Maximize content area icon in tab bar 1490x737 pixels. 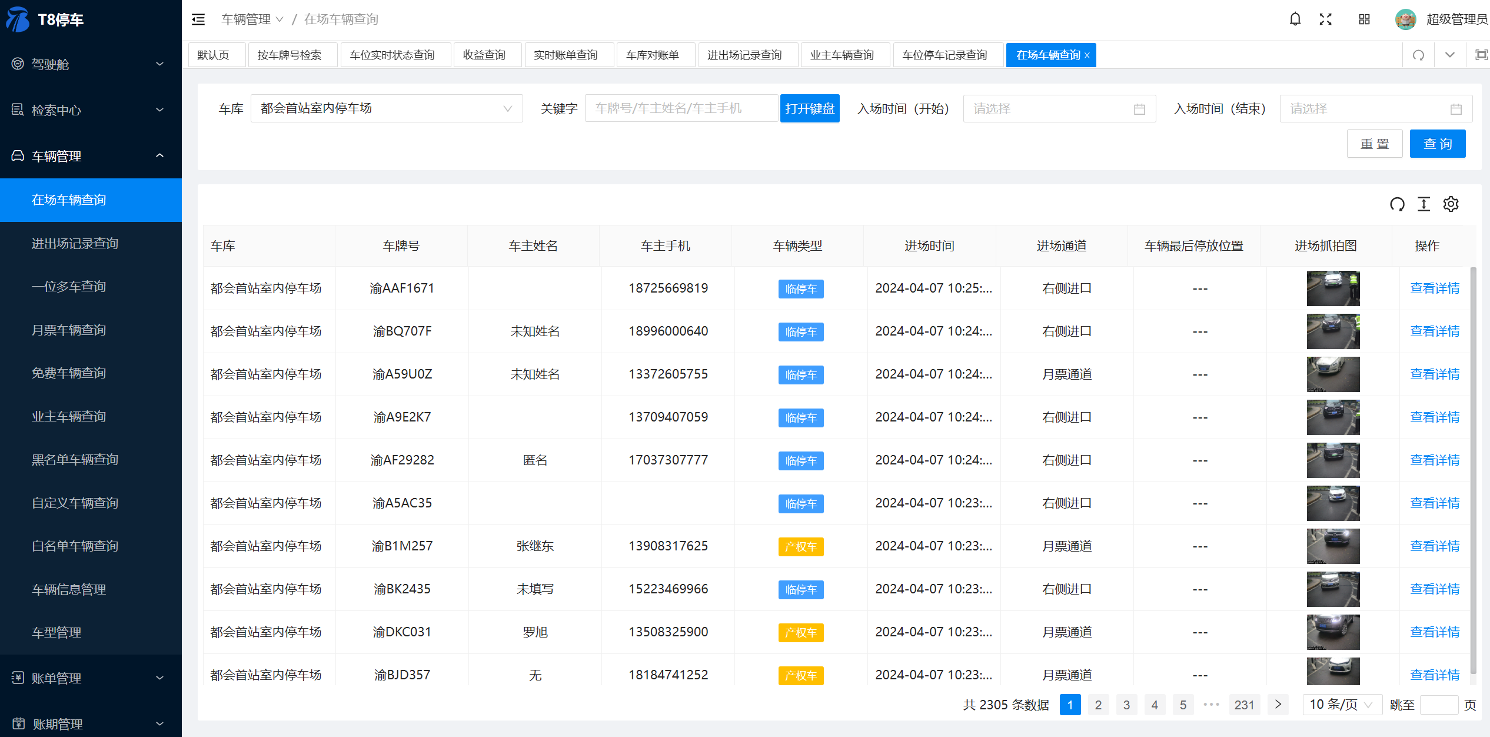point(1481,55)
